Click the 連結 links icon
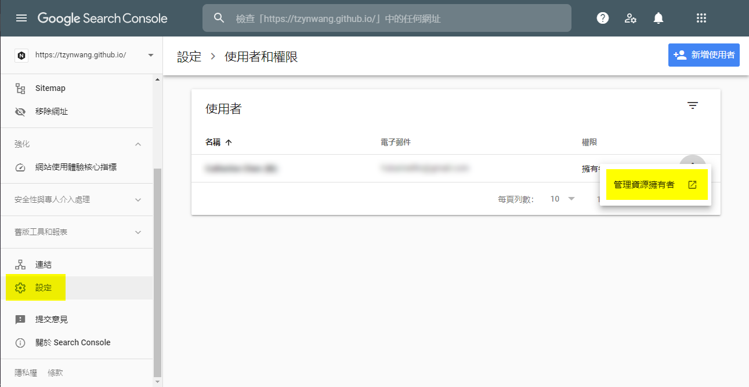749x387 pixels. 20,264
